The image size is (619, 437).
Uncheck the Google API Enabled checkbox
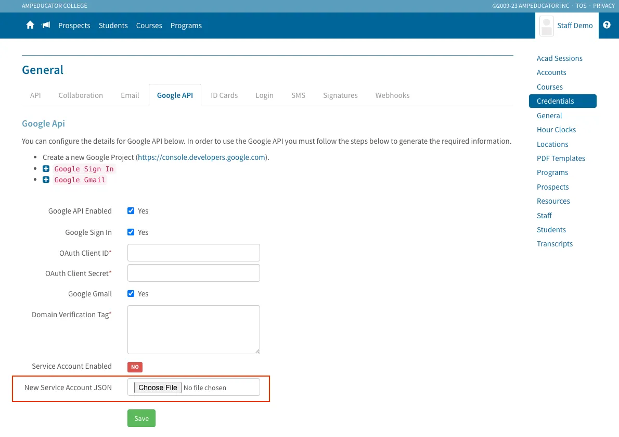(131, 211)
